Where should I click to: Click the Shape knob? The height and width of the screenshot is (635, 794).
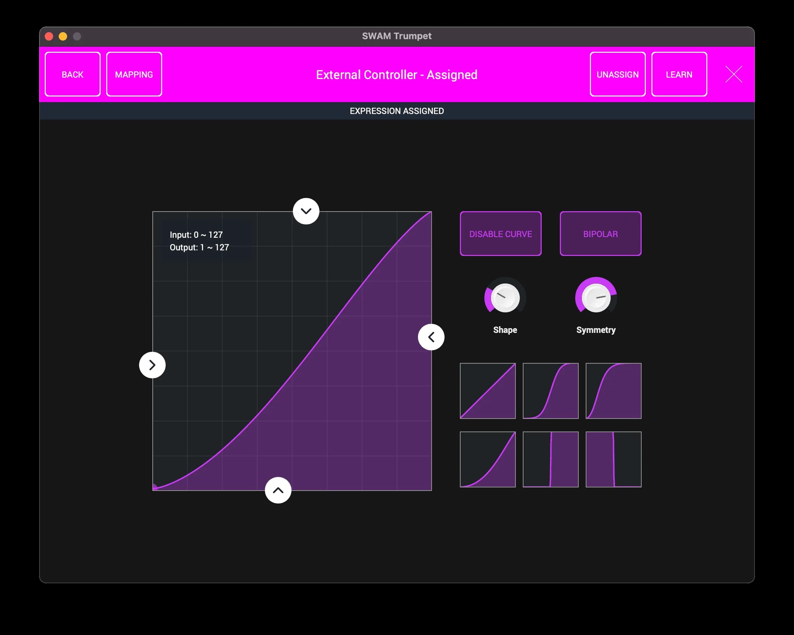point(505,298)
